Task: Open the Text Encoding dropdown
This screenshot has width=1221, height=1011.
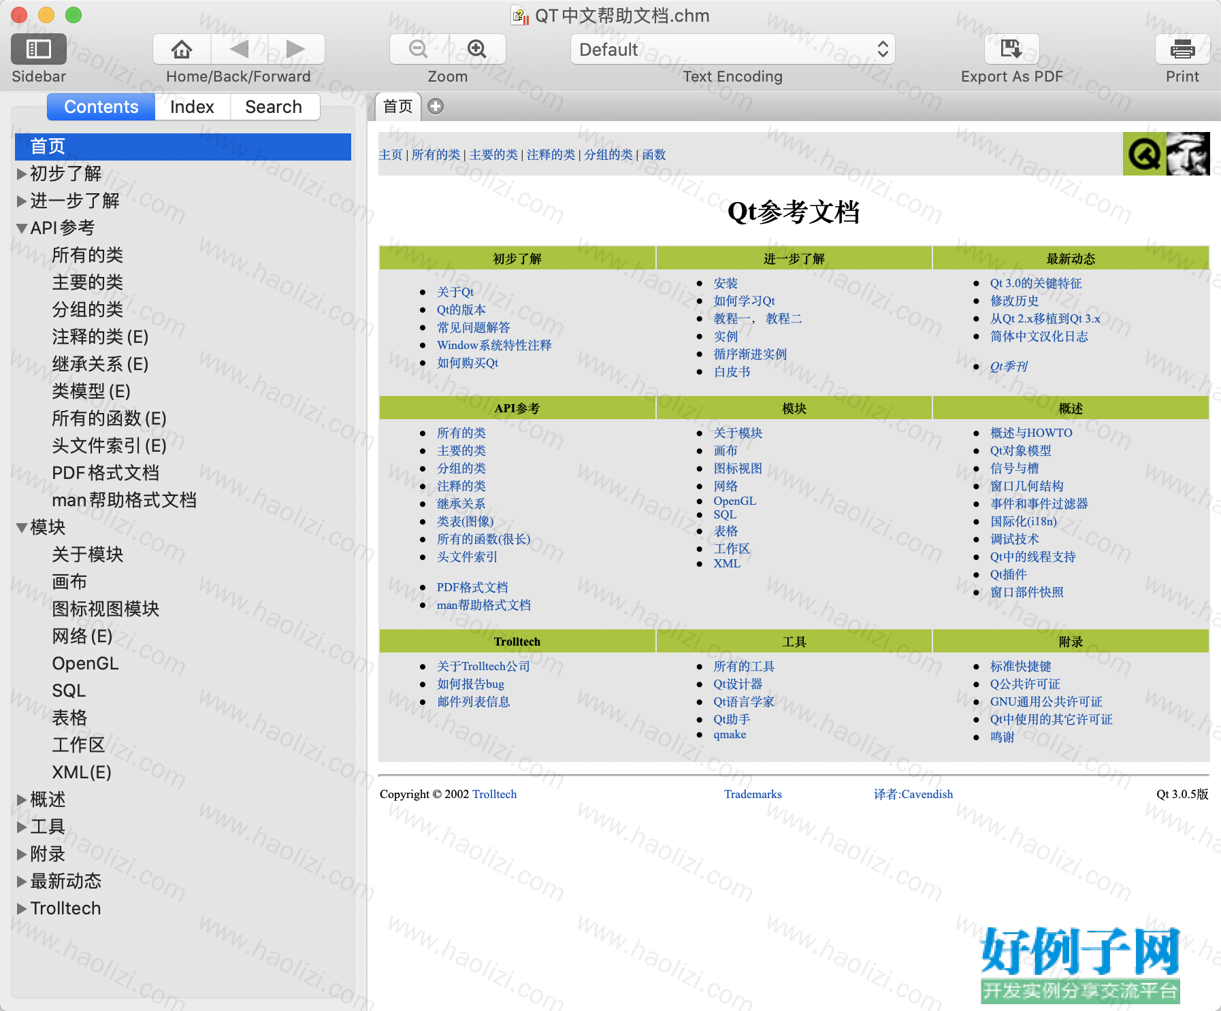Action: tap(732, 49)
